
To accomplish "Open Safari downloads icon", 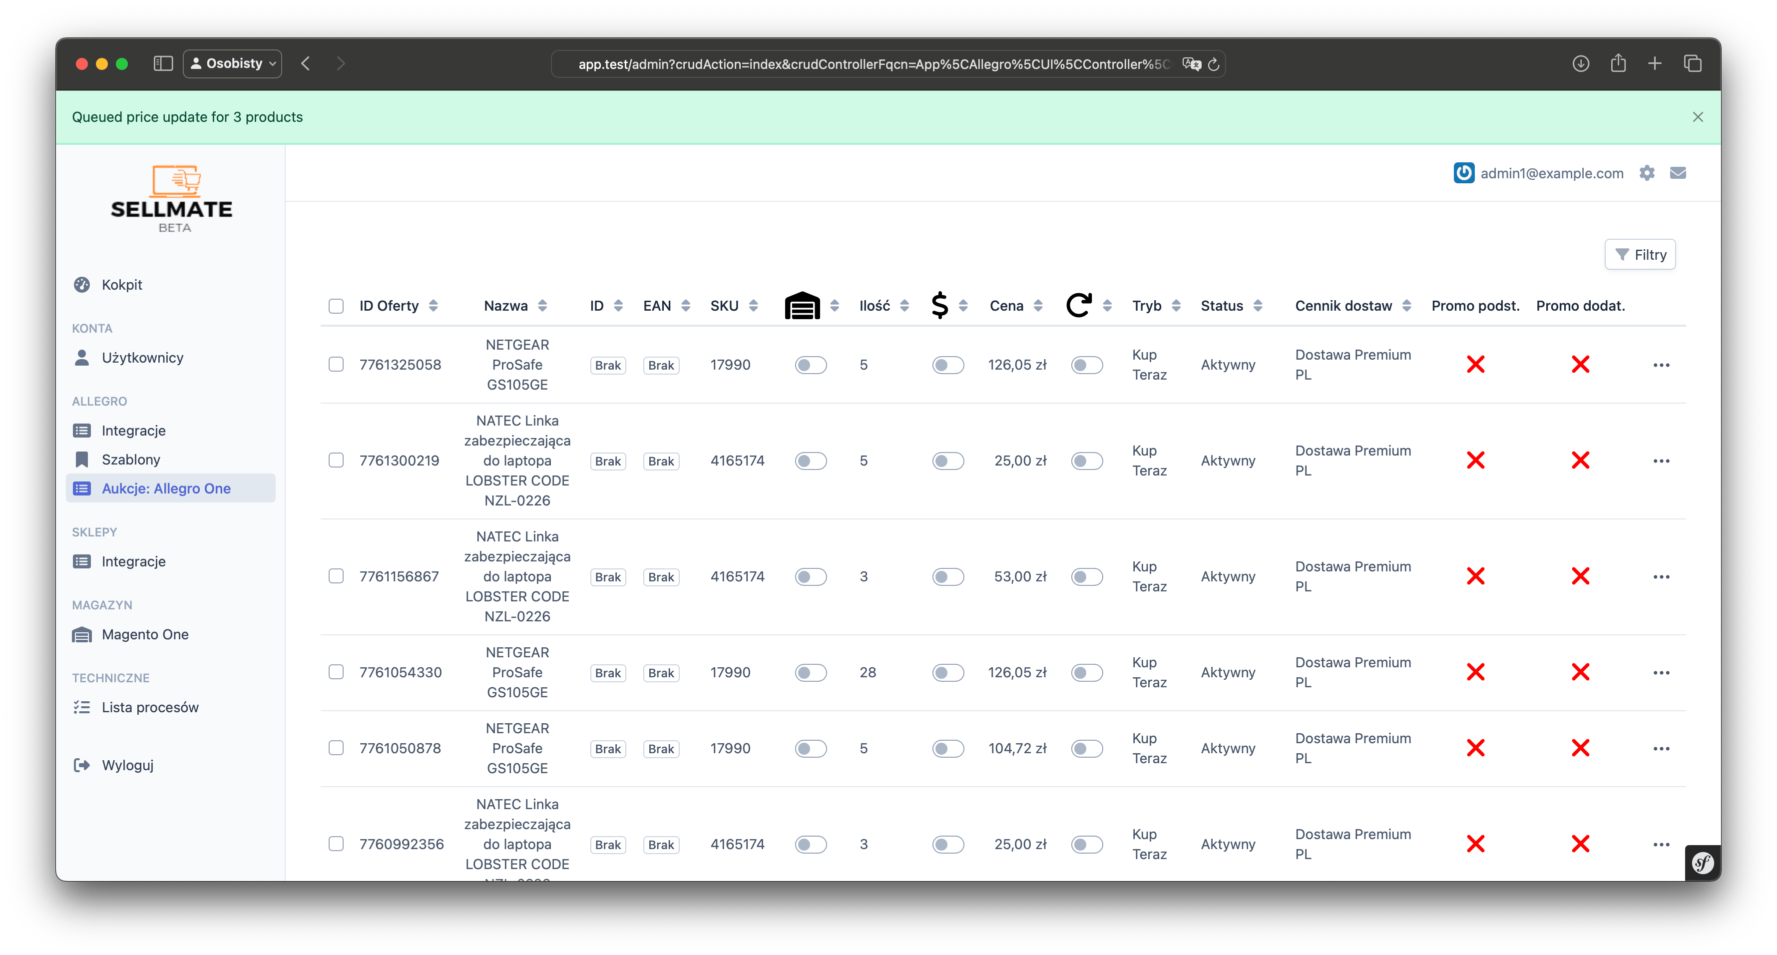I will 1580,64.
